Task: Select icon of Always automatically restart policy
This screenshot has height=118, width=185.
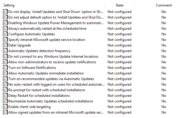Action: click(5, 29)
